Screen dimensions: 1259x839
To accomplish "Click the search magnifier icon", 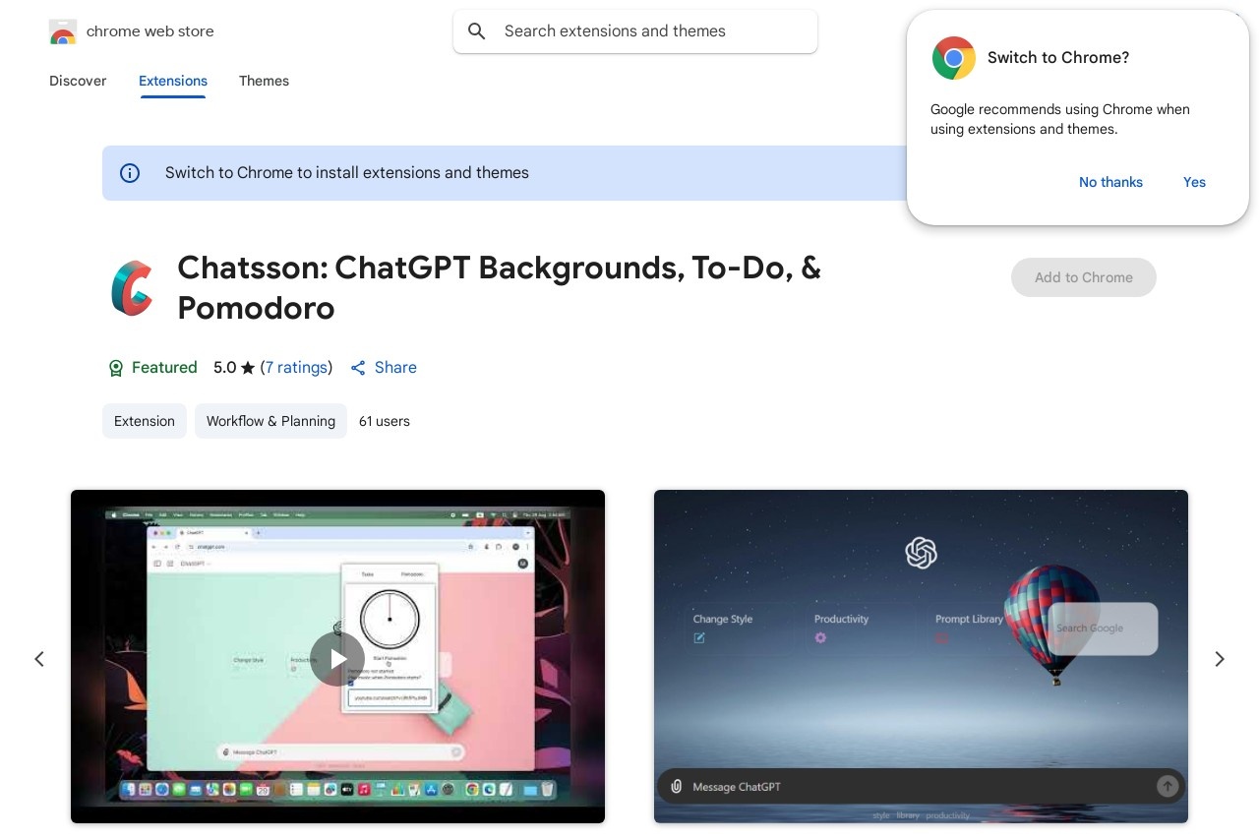I will [x=477, y=31].
